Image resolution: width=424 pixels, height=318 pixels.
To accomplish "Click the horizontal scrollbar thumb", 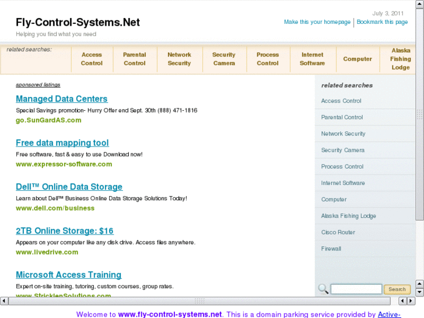I will pyautogui.click(x=199, y=300).
